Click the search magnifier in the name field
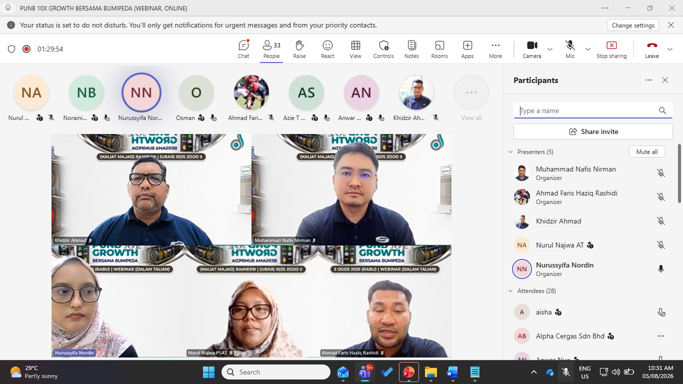 pos(662,111)
